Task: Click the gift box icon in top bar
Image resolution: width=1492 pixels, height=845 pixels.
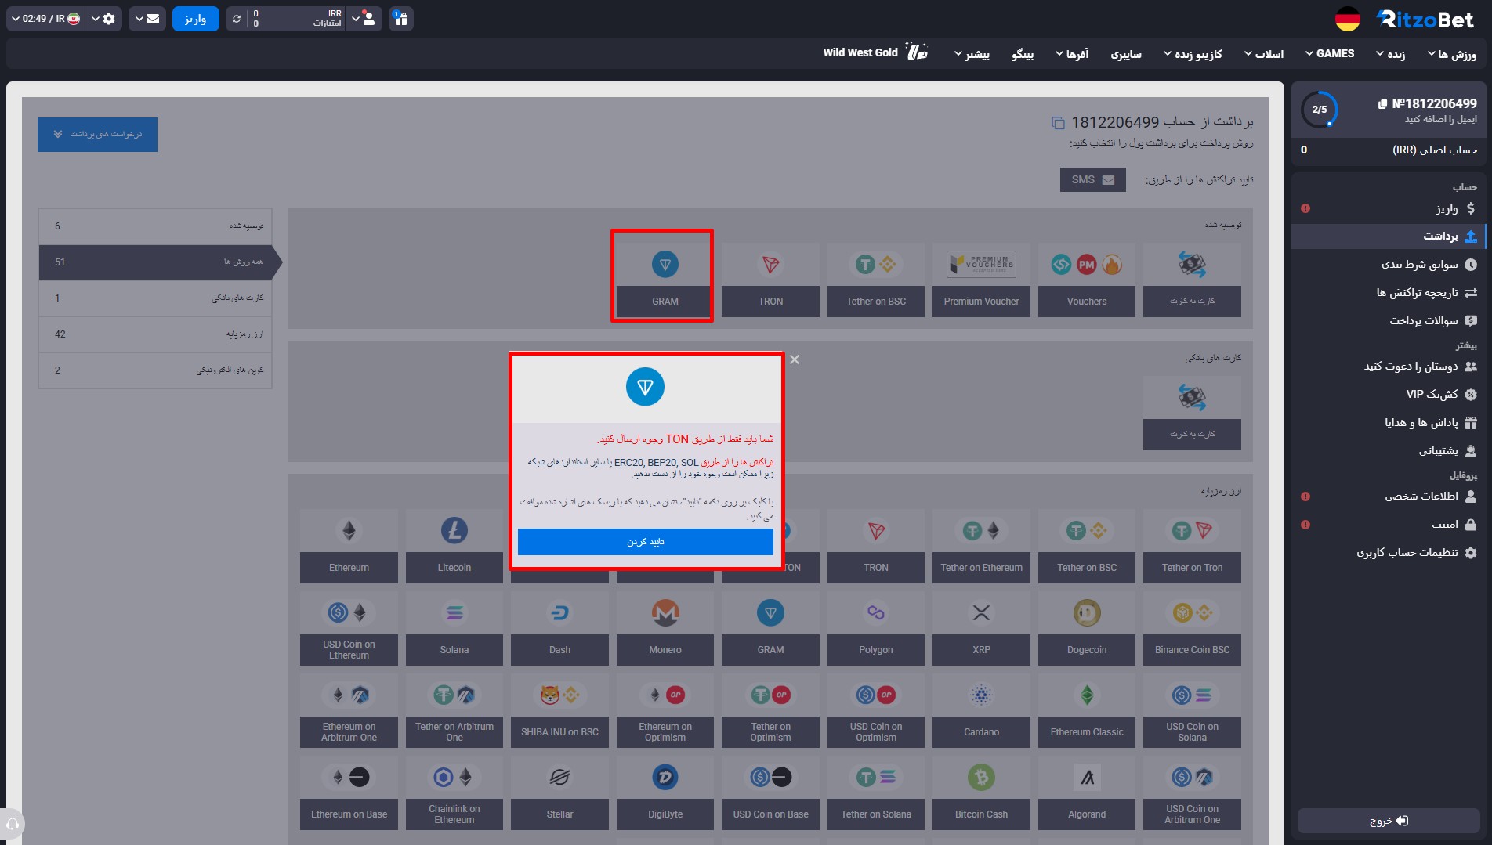Action: 400,19
